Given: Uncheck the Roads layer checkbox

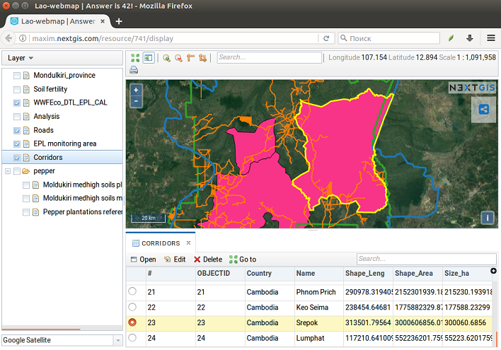Looking at the screenshot, I should pyautogui.click(x=17, y=130).
